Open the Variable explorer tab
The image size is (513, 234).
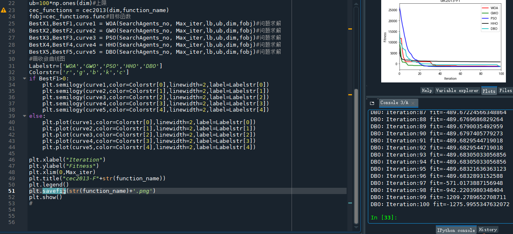pyautogui.click(x=457, y=90)
